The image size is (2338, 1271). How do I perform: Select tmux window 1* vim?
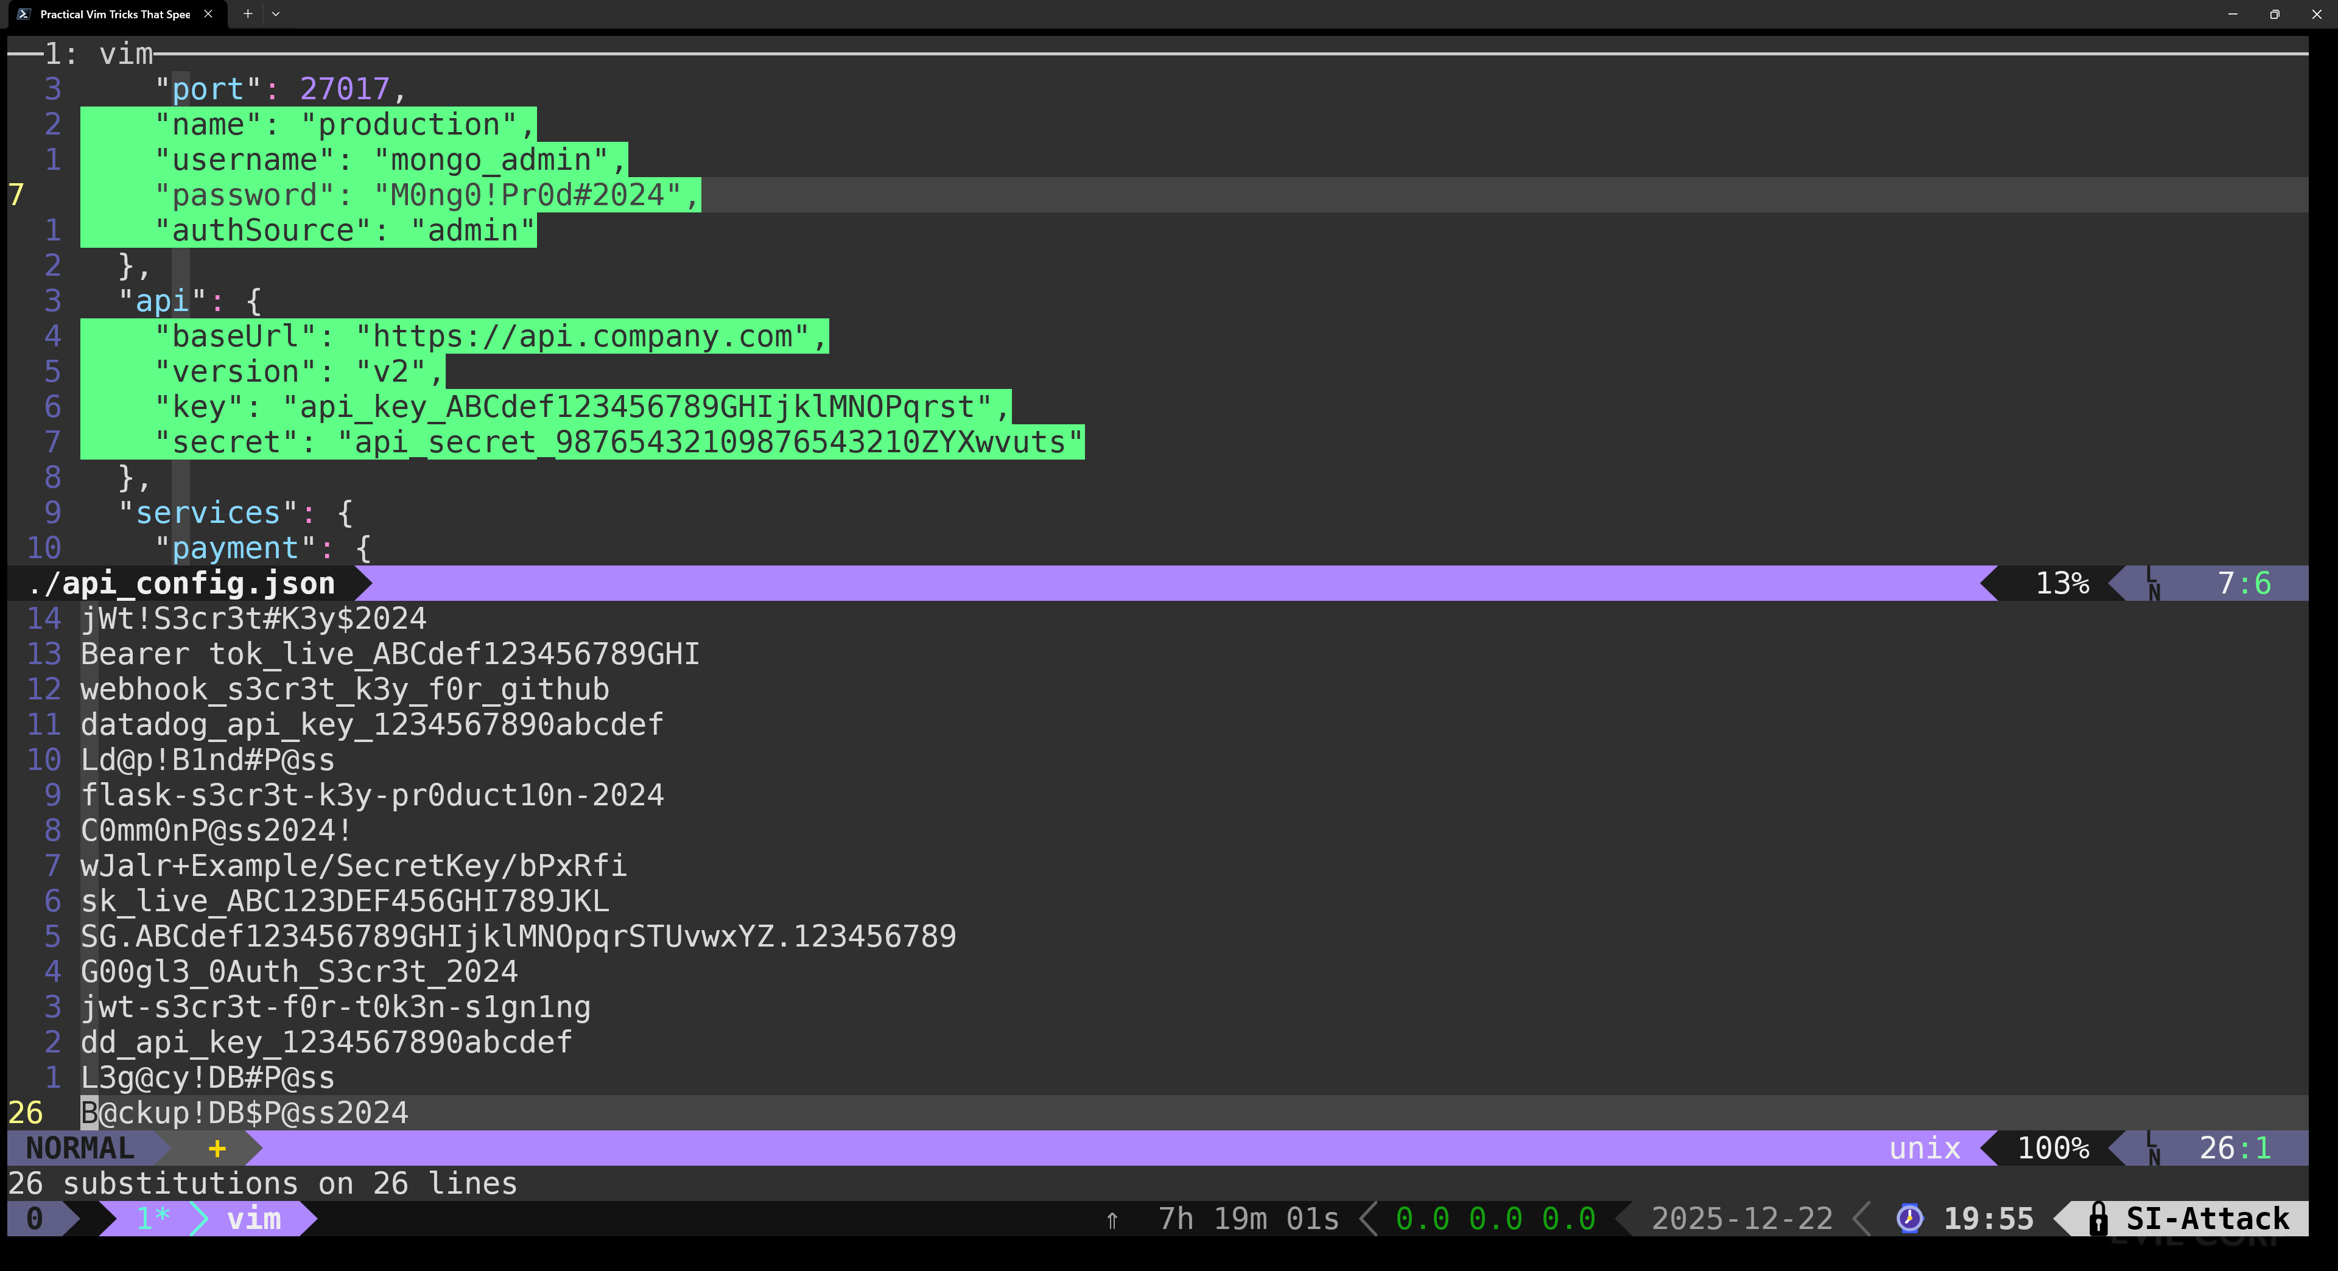209,1219
